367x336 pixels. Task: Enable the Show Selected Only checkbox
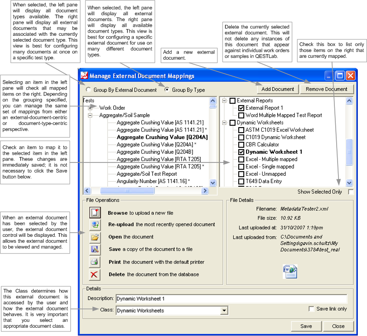coord(351,192)
